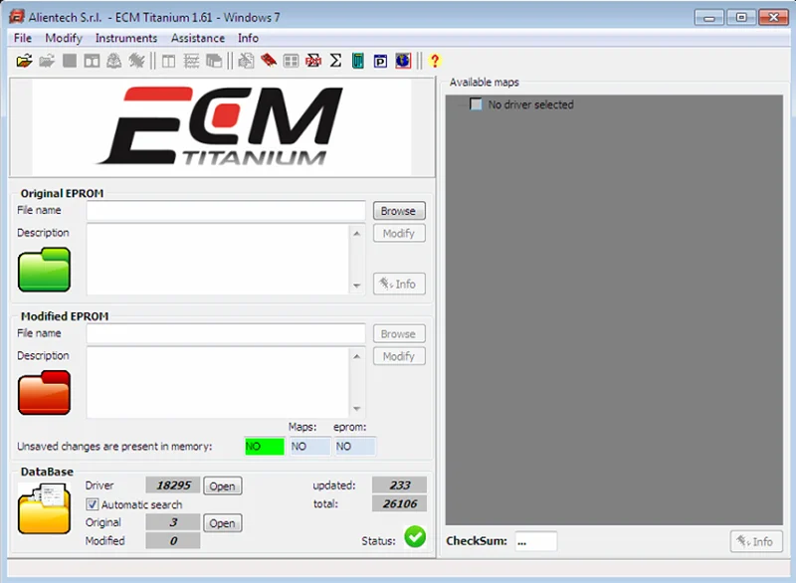Click the Driver value 18295
Image resolution: width=796 pixels, height=583 pixels.
(x=173, y=486)
